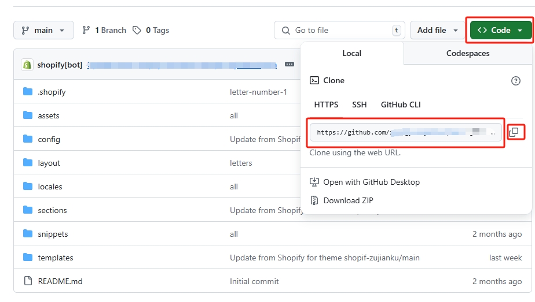Image resolution: width=535 pixels, height=302 pixels.
Task: Click the magnifier icon in Go to file
Action: click(x=286, y=31)
